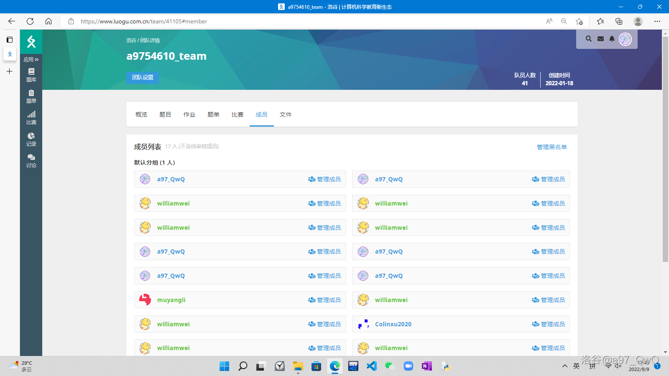This screenshot has height=376, width=669.
Task: Click the browser home icon
Action: click(49, 21)
